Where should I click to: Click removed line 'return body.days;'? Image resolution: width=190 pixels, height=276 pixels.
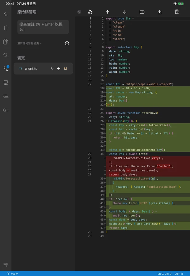(123, 174)
